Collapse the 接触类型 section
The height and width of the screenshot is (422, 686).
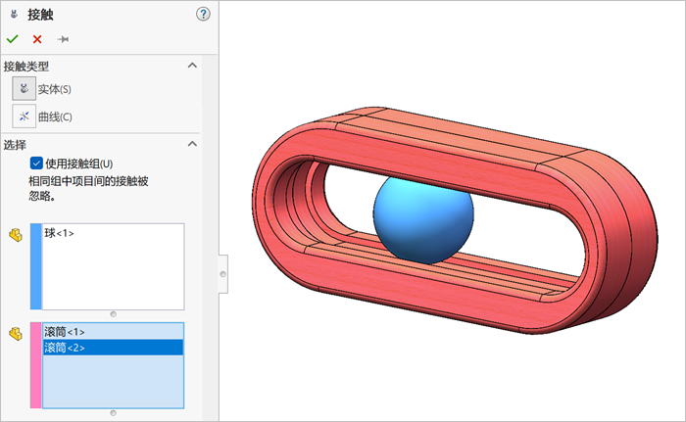[x=192, y=66]
